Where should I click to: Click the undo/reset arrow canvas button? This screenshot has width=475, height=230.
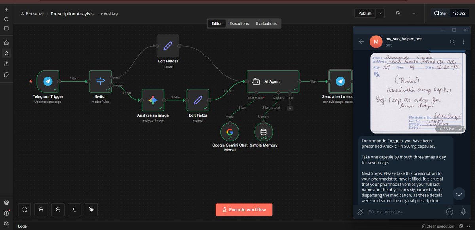74,210
